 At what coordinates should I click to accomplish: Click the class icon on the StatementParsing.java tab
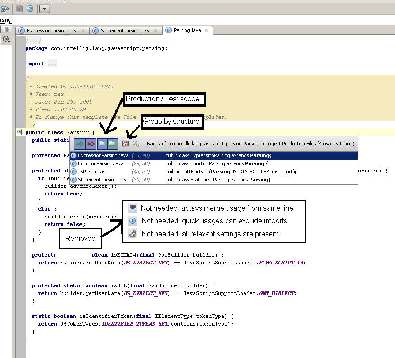[x=95, y=31]
